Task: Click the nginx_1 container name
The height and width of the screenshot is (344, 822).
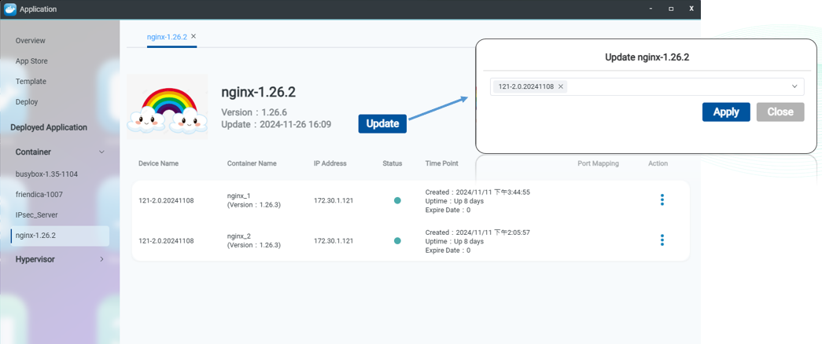Action: click(x=239, y=196)
